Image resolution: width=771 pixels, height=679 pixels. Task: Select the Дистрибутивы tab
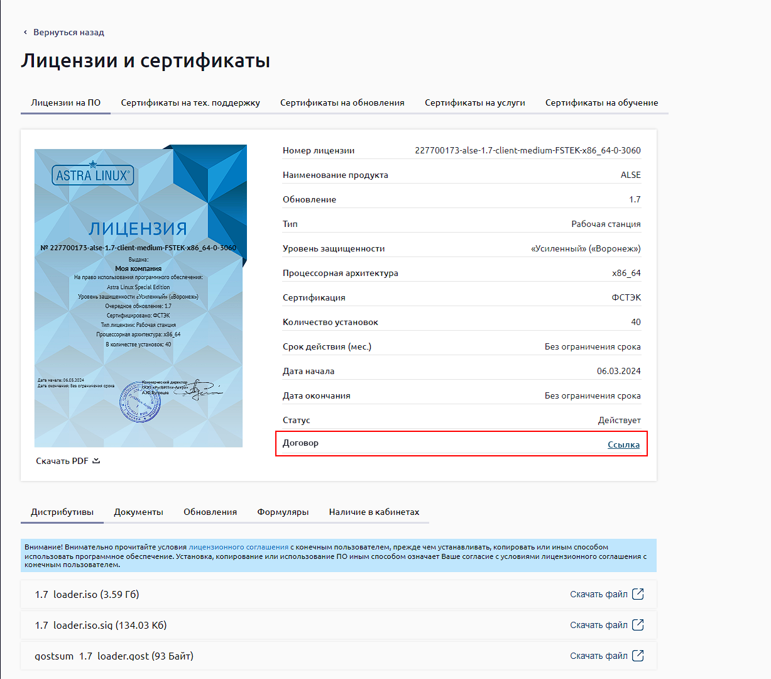point(62,512)
